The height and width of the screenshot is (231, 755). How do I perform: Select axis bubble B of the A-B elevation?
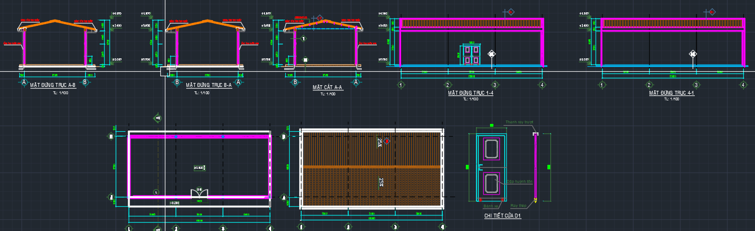(85, 82)
